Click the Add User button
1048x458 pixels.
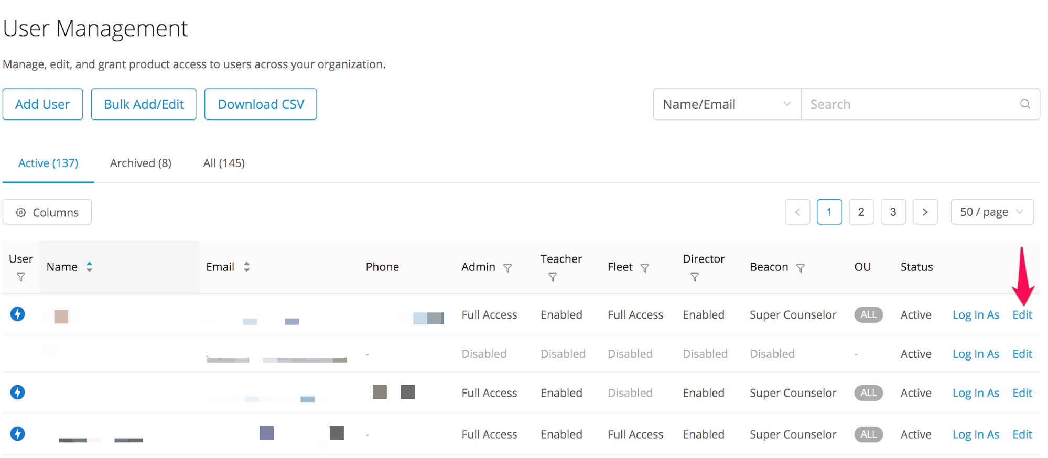(42, 104)
